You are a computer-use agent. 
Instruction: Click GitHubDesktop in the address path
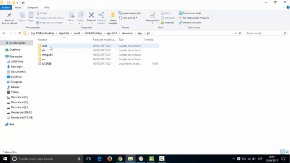tap(93, 33)
